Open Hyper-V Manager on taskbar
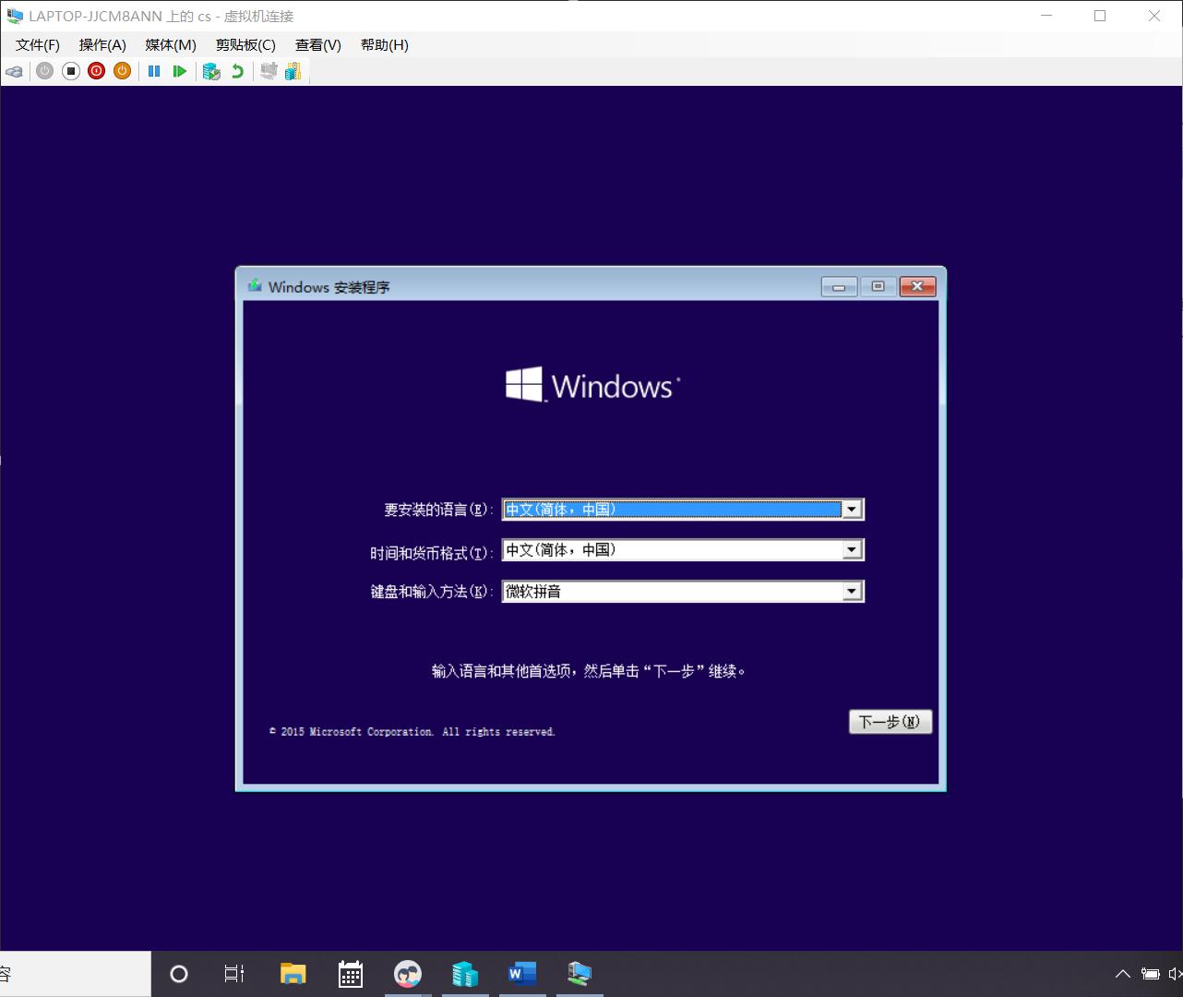Image resolution: width=1183 pixels, height=997 pixels. (465, 974)
